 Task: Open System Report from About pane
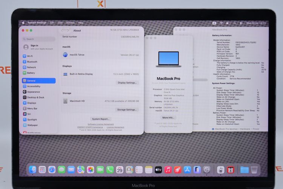click(100, 119)
